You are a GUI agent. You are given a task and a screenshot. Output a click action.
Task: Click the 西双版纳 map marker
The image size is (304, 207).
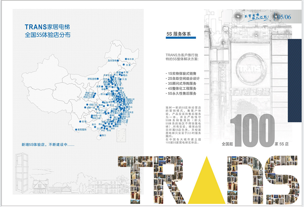click(x=76, y=129)
